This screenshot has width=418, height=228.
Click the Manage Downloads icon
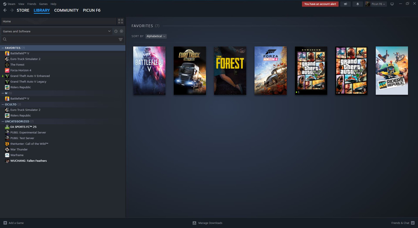click(194, 223)
